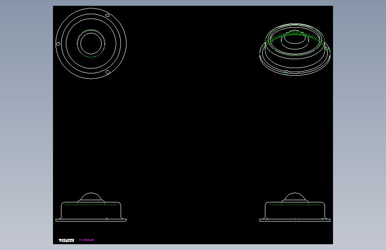386x250 pixels.
Task: Click the white title text at bottom-left
Action: click(x=66, y=240)
